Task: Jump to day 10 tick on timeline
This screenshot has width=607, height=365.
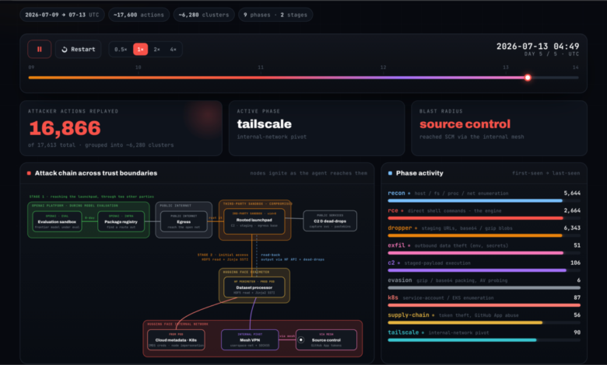Action: (139, 68)
